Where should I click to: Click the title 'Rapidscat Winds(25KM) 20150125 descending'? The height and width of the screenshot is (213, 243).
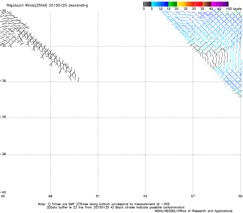point(47,6)
